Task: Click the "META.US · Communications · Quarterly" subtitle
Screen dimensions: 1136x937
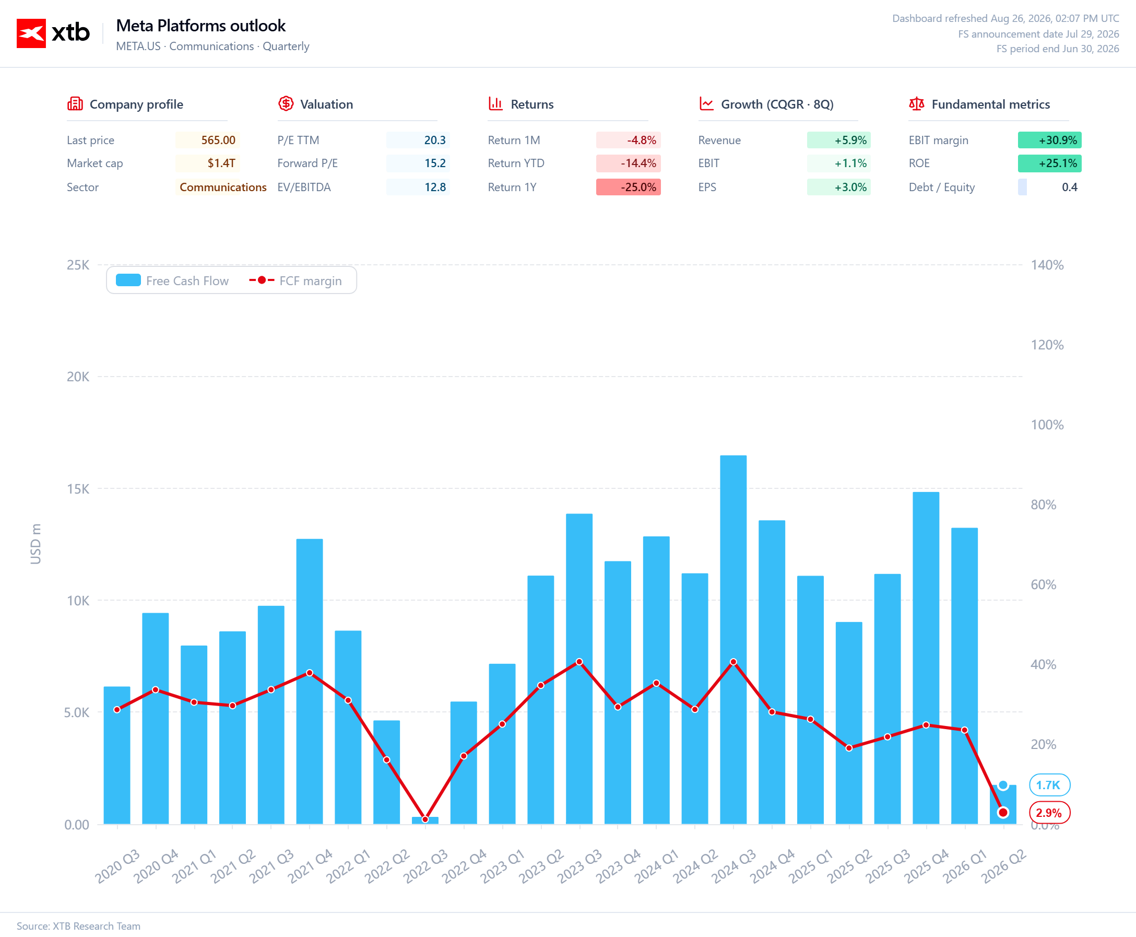Action: pyautogui.click(x=212, y=46)
